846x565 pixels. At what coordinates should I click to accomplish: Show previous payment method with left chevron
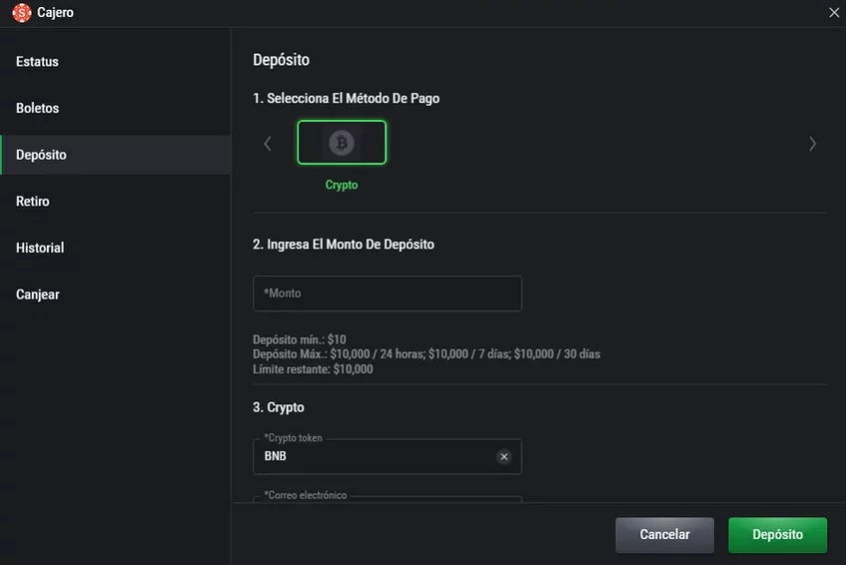(x=267, y=144)
